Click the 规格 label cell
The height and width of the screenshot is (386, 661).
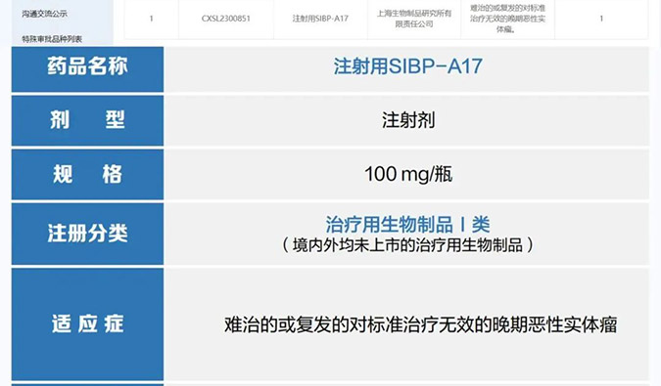(x=87, y=174)
